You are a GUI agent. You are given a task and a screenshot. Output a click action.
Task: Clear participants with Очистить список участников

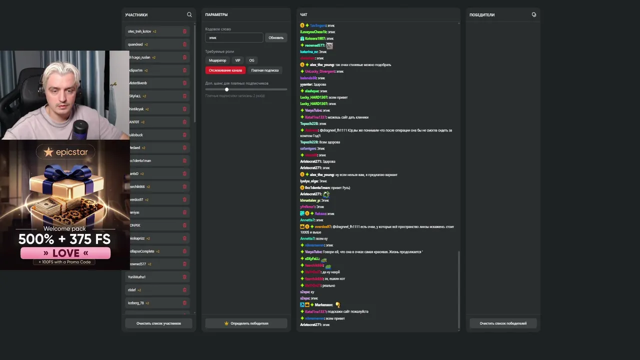tap(158, 323)
